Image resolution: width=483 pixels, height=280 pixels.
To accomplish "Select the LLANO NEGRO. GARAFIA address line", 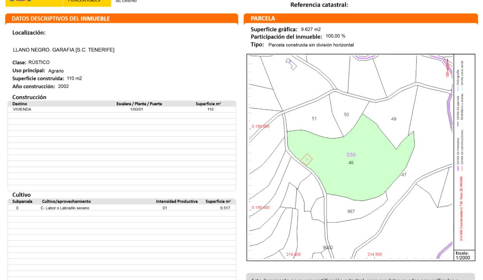I will pyautogui.click(x=63, y=50).
